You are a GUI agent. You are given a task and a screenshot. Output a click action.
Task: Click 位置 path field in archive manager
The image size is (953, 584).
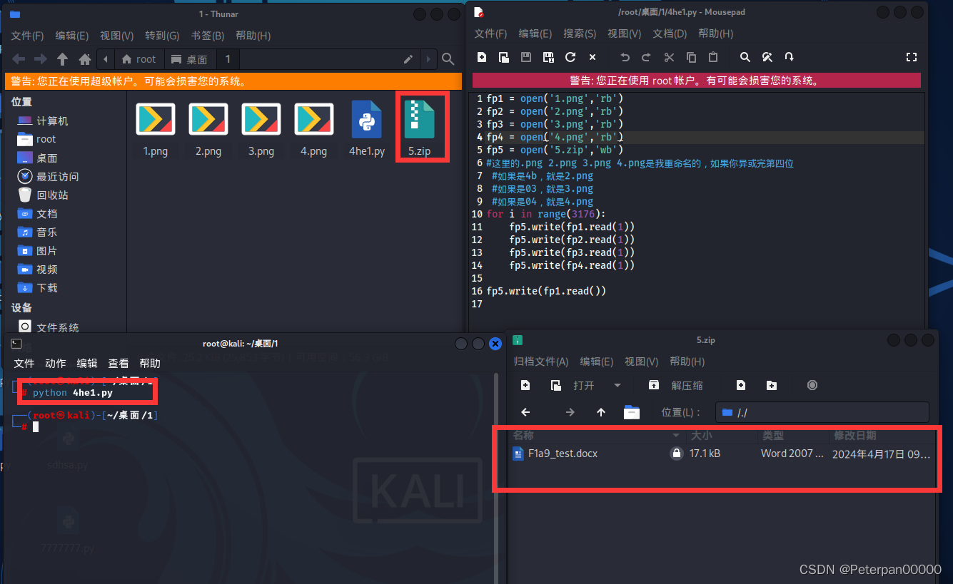[822, 412]
